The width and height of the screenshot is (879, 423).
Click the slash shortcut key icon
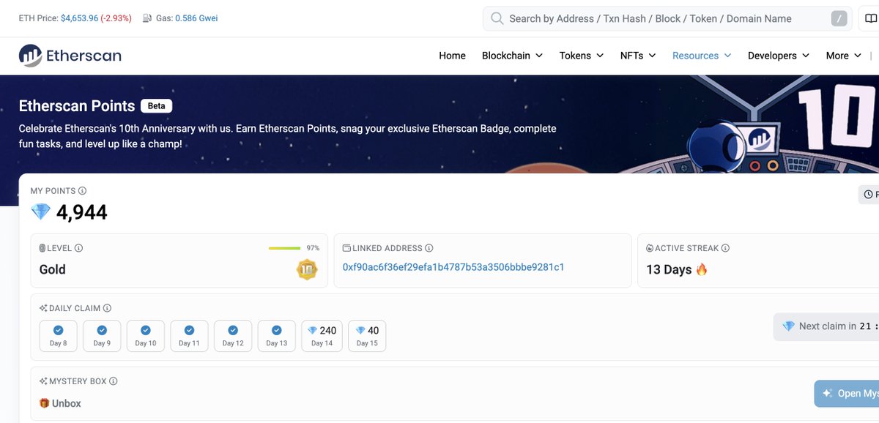point(839,18)
